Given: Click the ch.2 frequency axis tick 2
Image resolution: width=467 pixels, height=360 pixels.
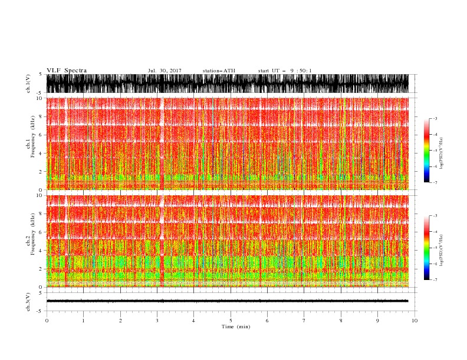Looking at the screenshot, I should pyautogui.click(x=41, y=269).
